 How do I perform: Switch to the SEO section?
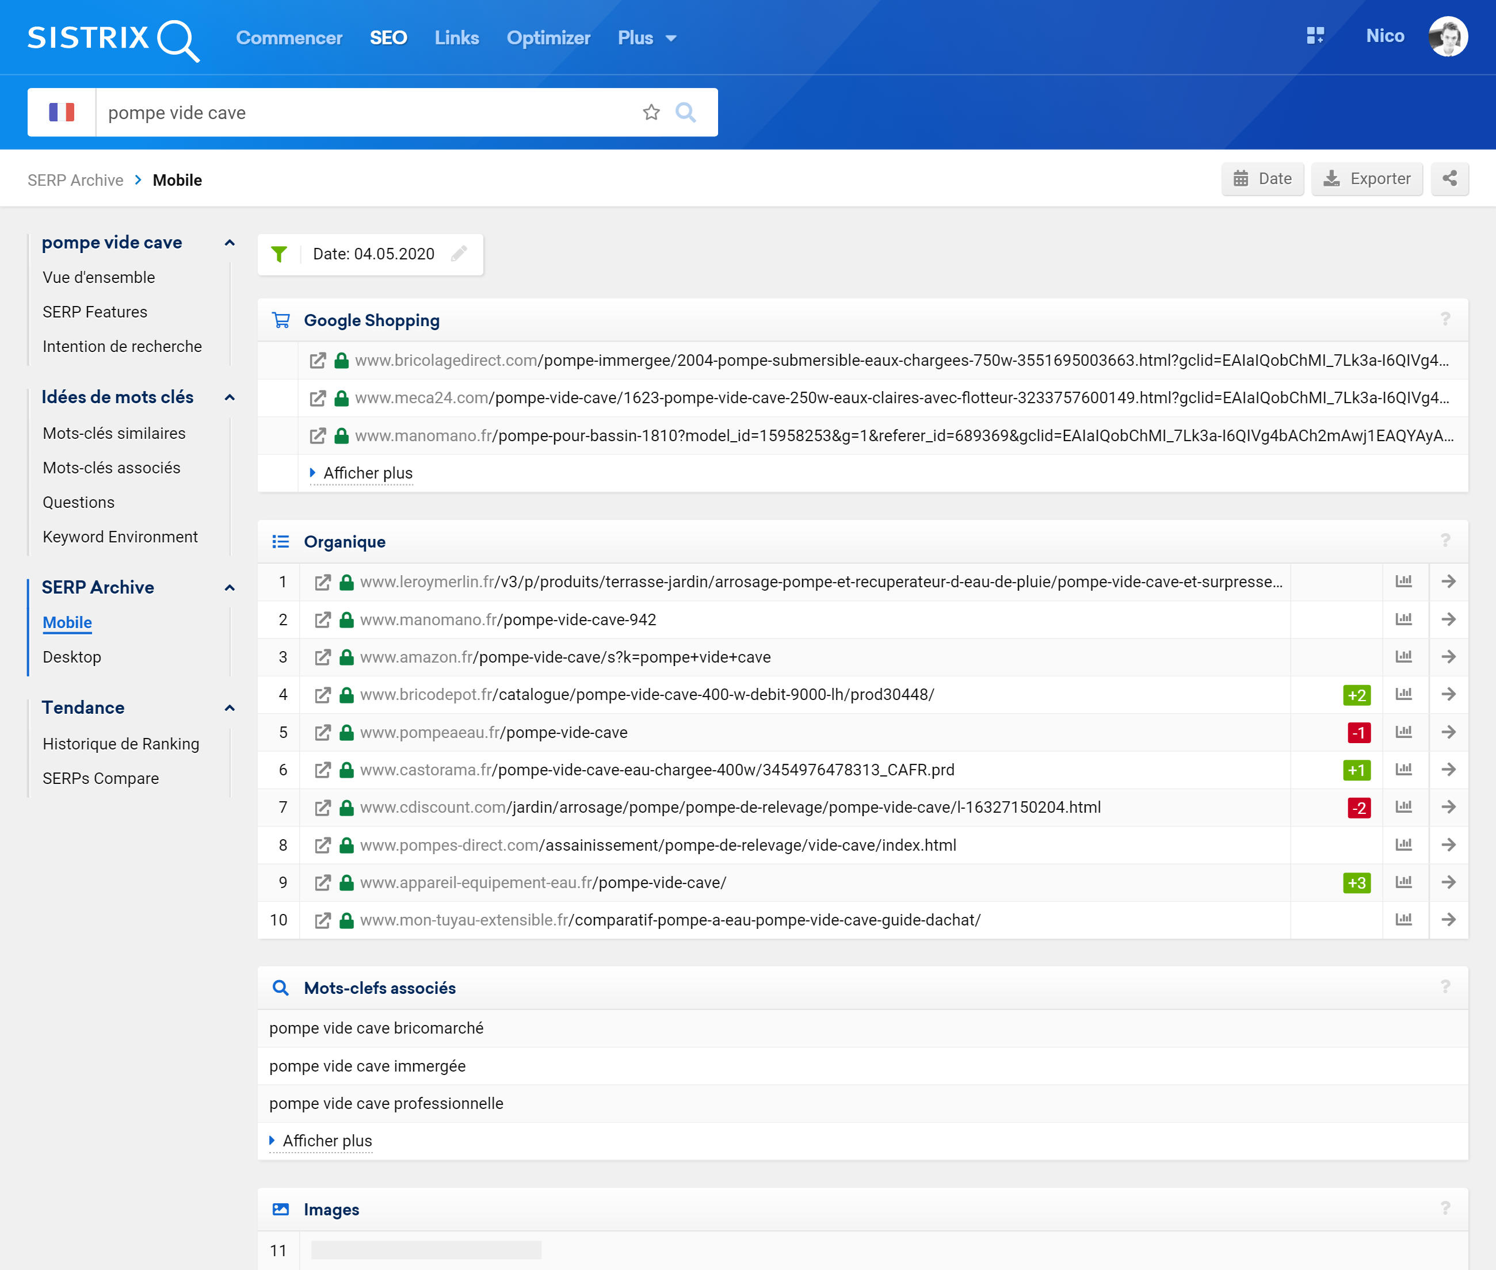[388, 38]
